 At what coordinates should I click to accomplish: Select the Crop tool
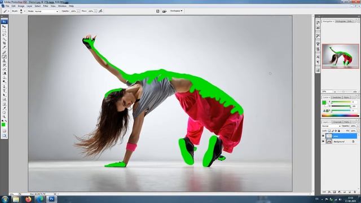[4, 43]
